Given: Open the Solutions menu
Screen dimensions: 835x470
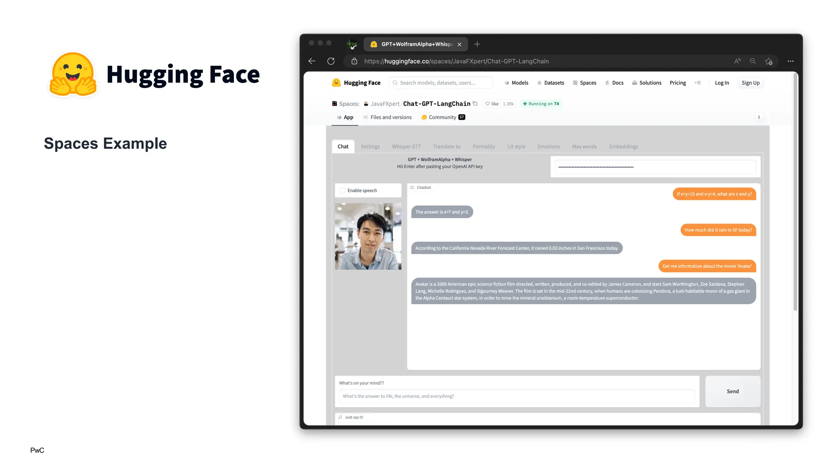Looking at the screenshot, I should point(647,83).
